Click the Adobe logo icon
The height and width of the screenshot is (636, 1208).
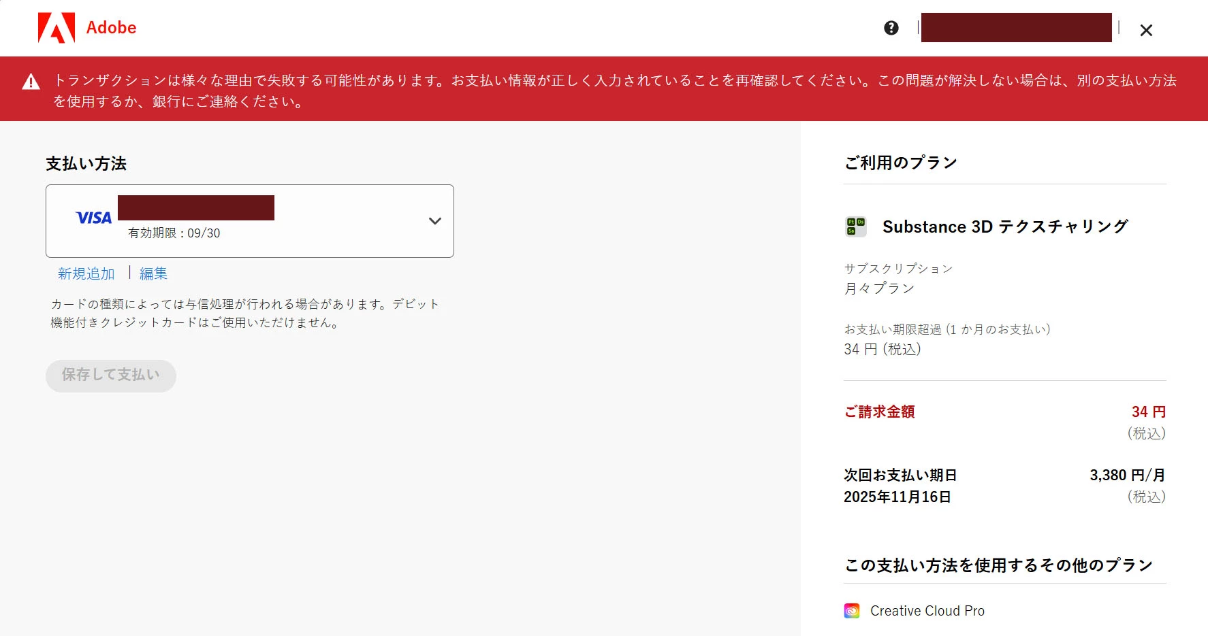[x=57, y=28]
